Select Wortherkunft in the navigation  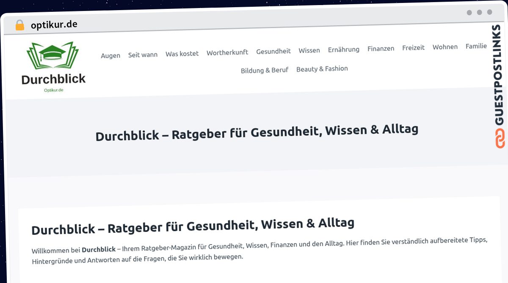pos(227,52)
